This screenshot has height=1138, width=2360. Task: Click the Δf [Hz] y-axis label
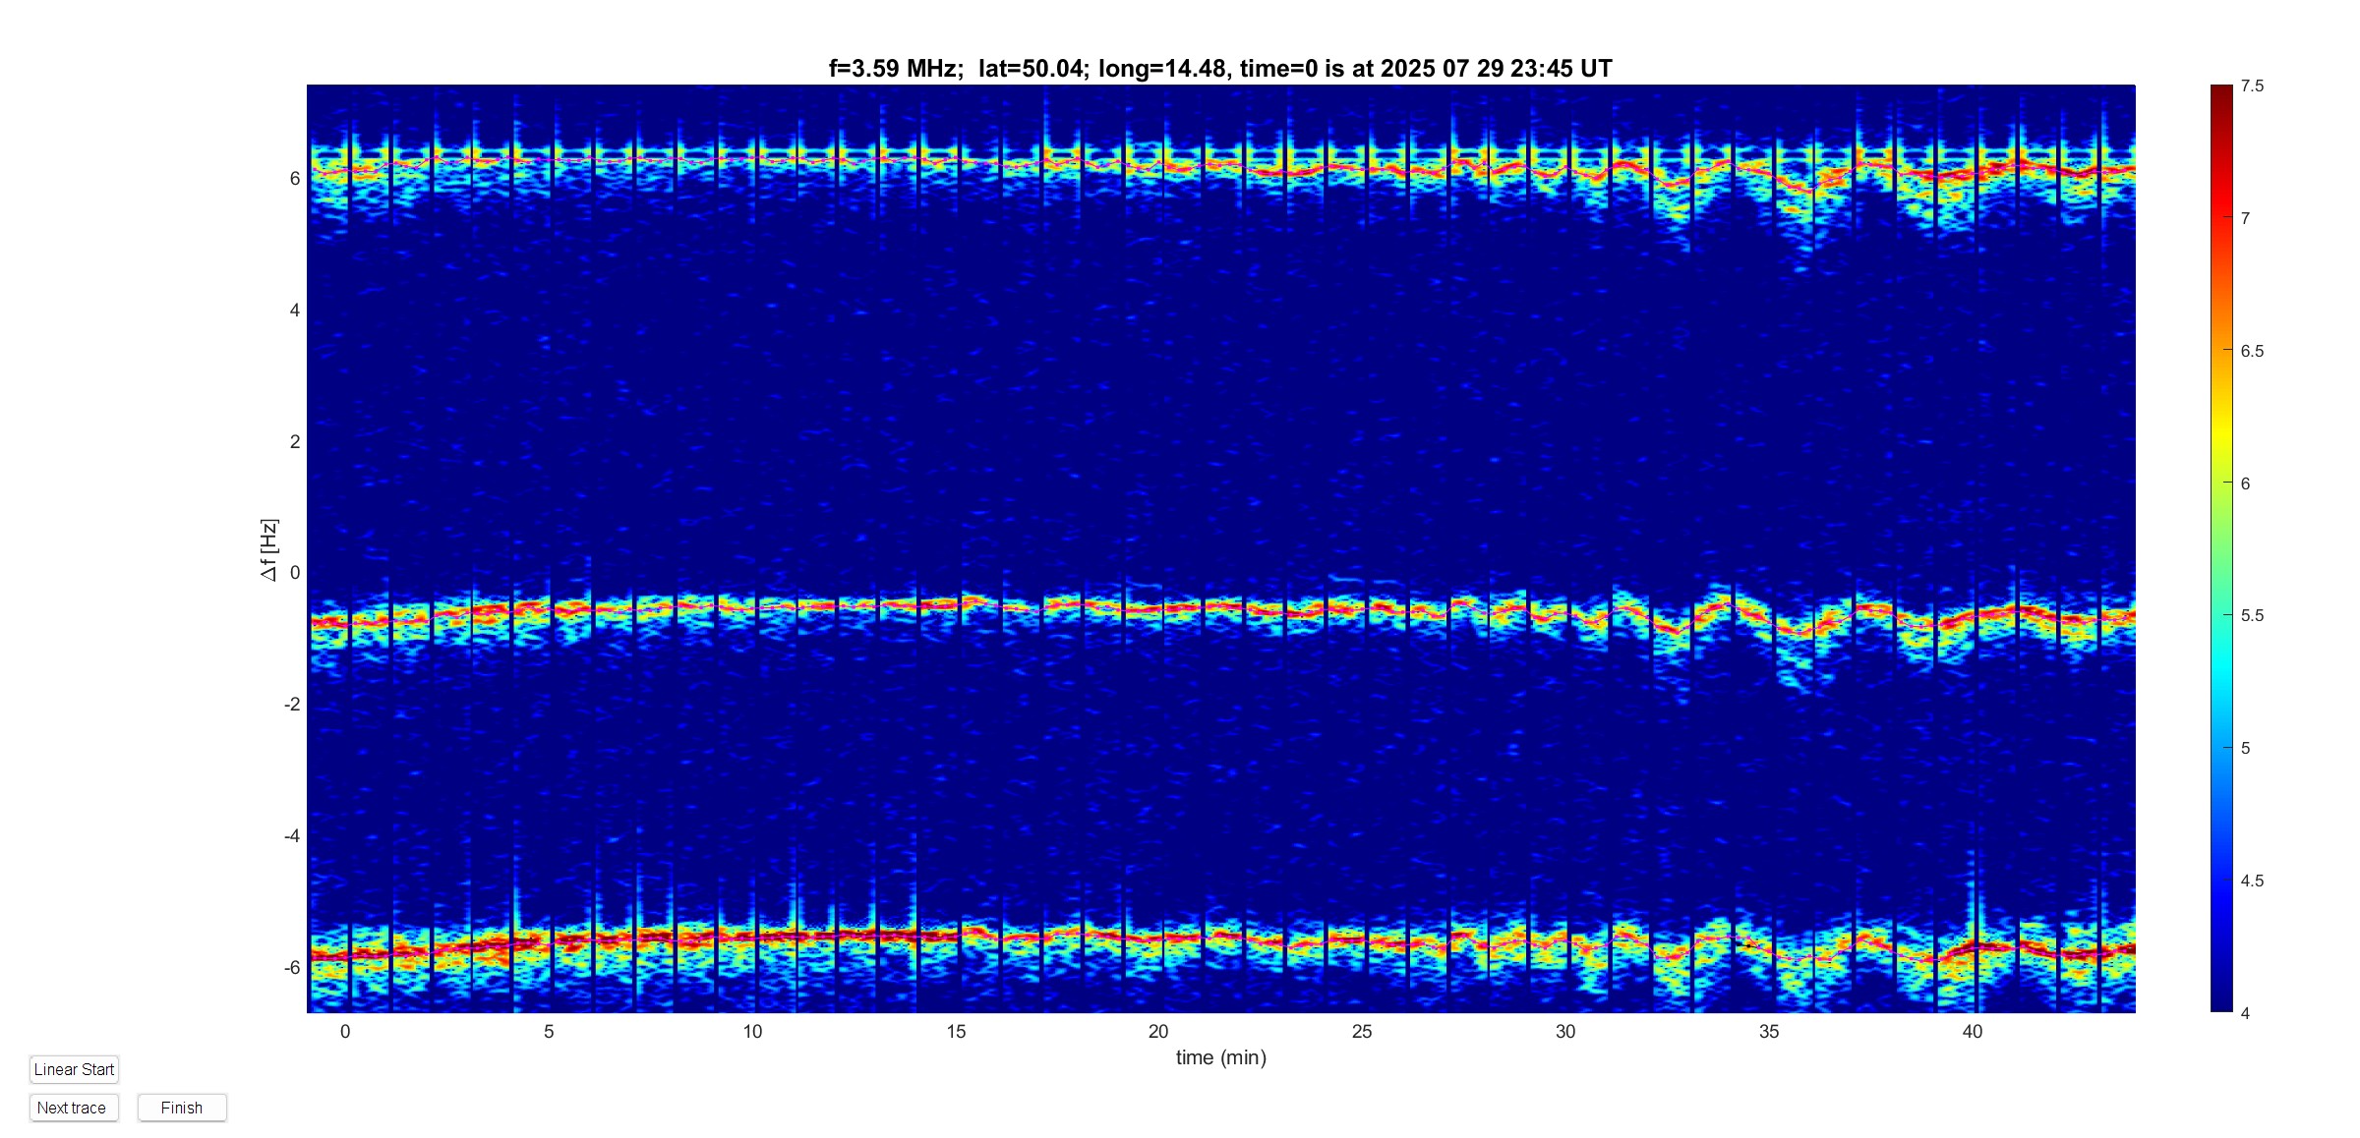tap(268, 549)
